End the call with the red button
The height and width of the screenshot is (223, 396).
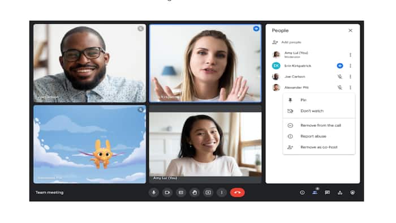pos(238,192)
